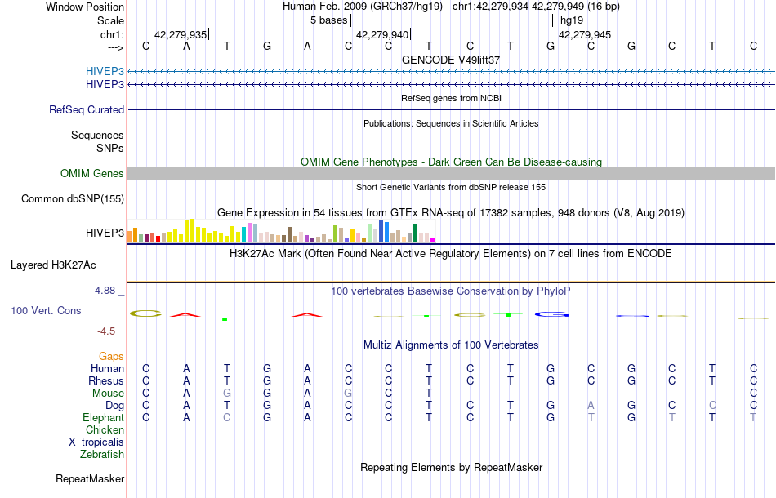Click the Rhesus species row label
The image size is (776, 498).
pyautogui.click(x=105, y=380)
